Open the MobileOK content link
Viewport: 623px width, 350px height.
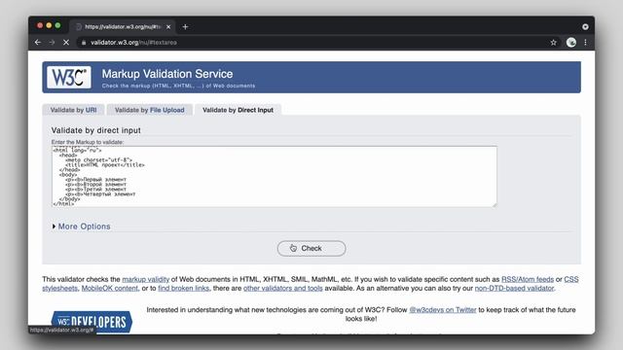(110, 288)
